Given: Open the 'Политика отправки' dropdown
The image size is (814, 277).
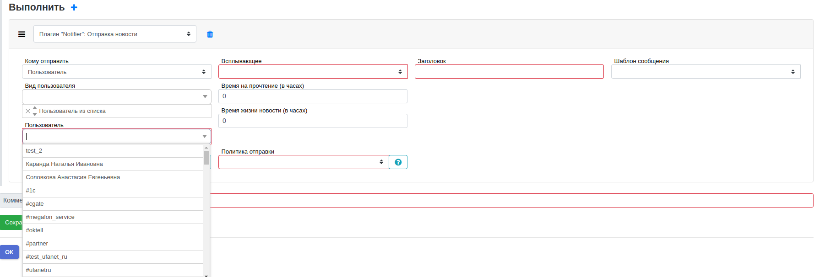Looking at the screenshot, I should coord(304,162).
